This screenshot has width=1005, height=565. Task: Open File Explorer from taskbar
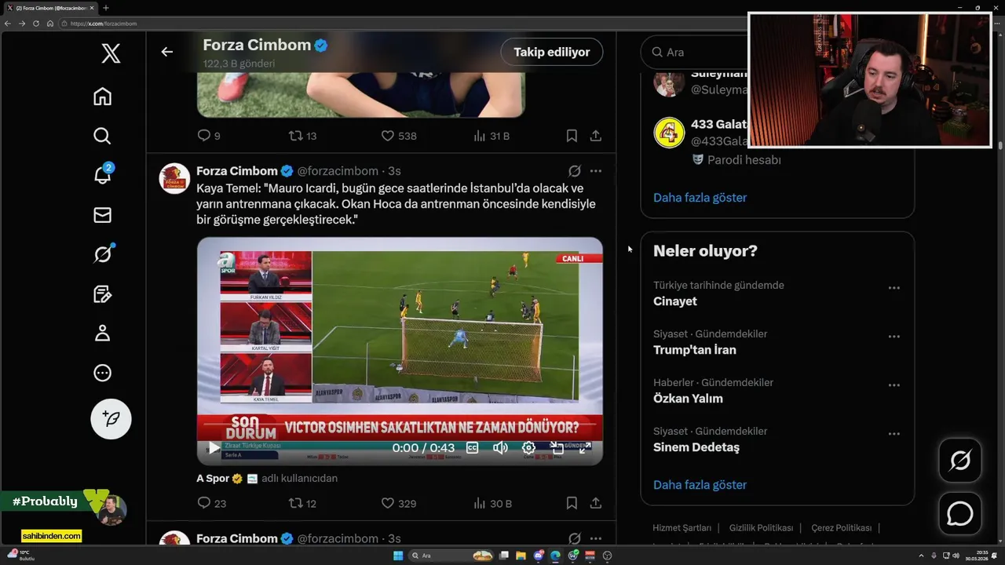tap(521, 556)
